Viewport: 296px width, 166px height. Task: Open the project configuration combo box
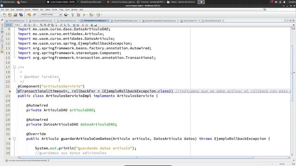click(51, 15)
